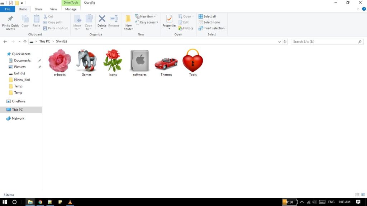Open the New item dropdown
The width and height of the screenshot is (367, 206).
[x=146, y=16]
